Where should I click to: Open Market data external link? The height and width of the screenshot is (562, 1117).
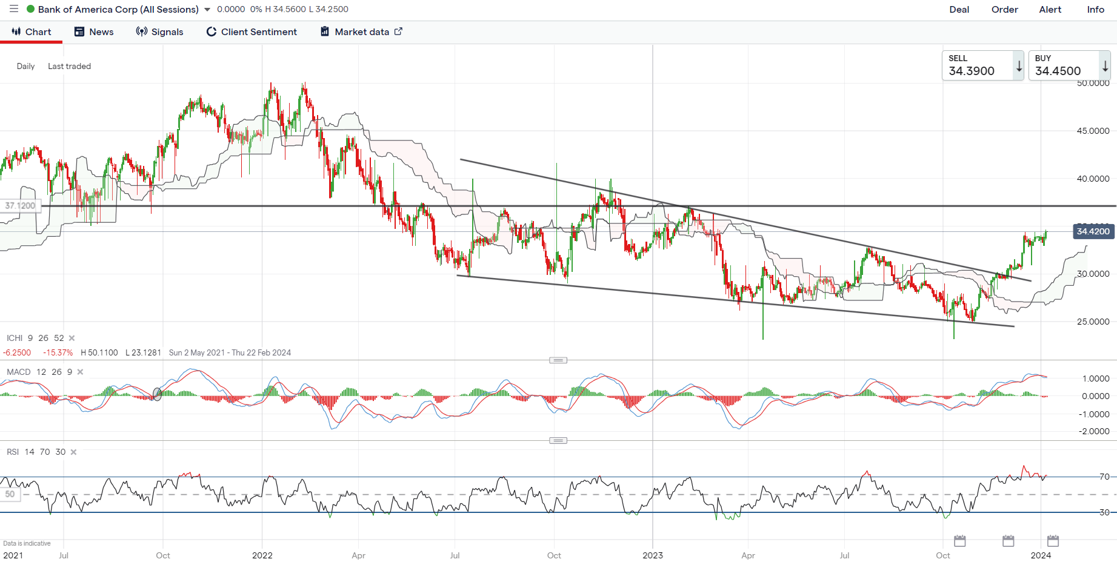pyautogui.click(x=361, y=32)
